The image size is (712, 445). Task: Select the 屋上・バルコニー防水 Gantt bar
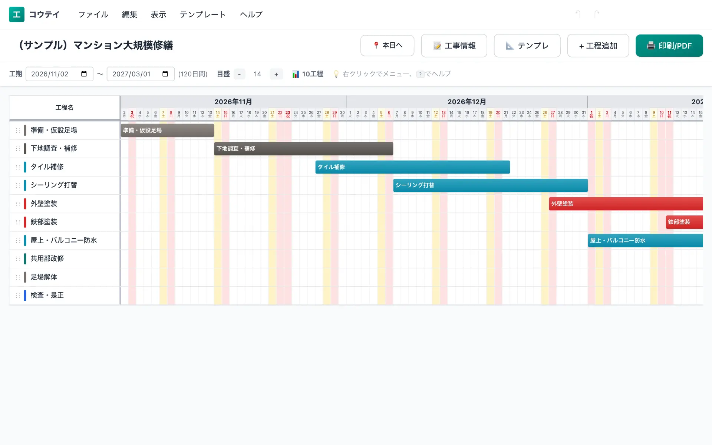click(646, 240)
